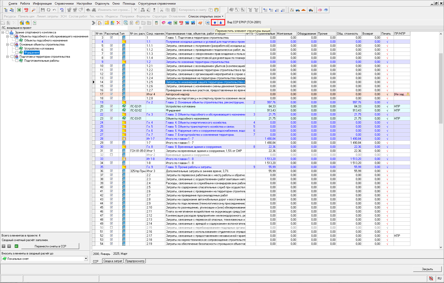Tick the checkbox next to Фундамент in tree
The height and width of the screenshot is (283, 444).
(17, 53)
